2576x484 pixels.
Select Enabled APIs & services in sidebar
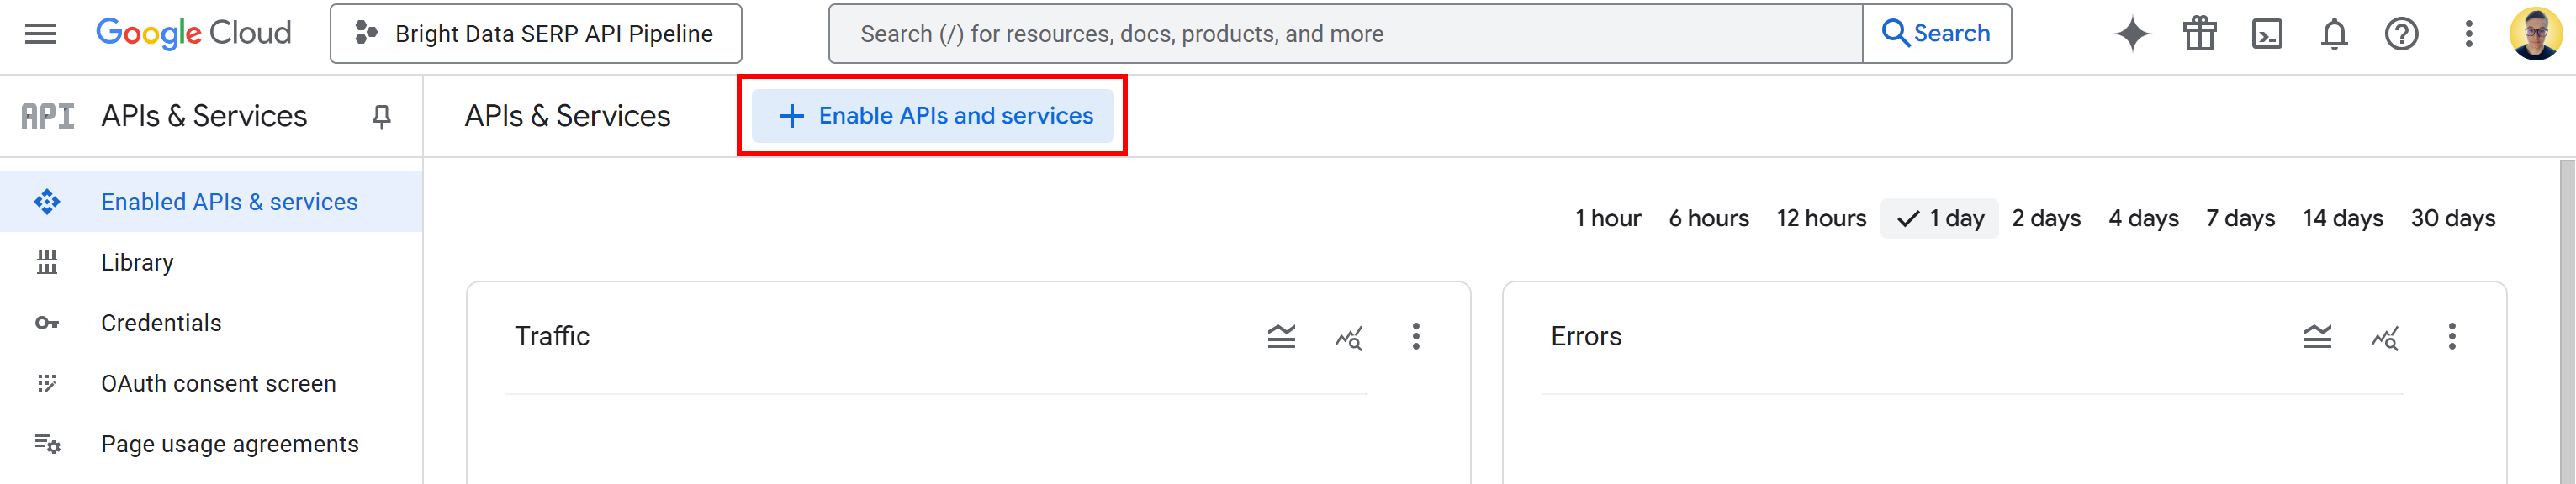pos(229,201)
